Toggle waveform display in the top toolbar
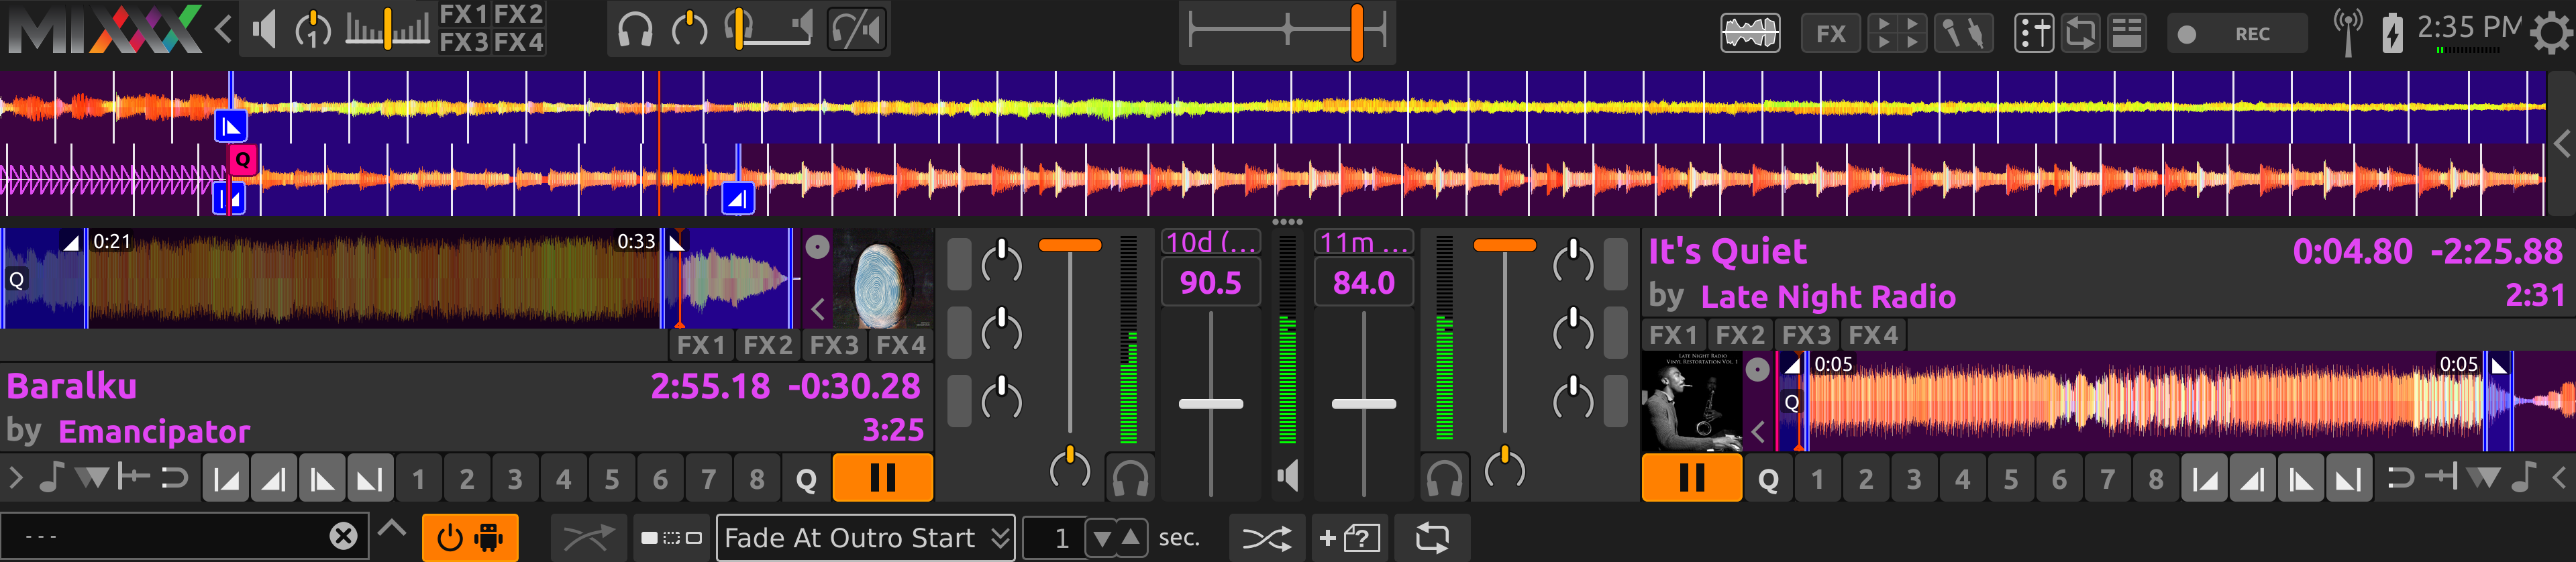2576x562 pixels. (1749, 34)
